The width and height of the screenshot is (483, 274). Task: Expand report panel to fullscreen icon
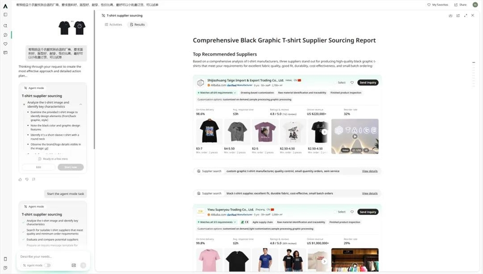click(x=466, y=15)
